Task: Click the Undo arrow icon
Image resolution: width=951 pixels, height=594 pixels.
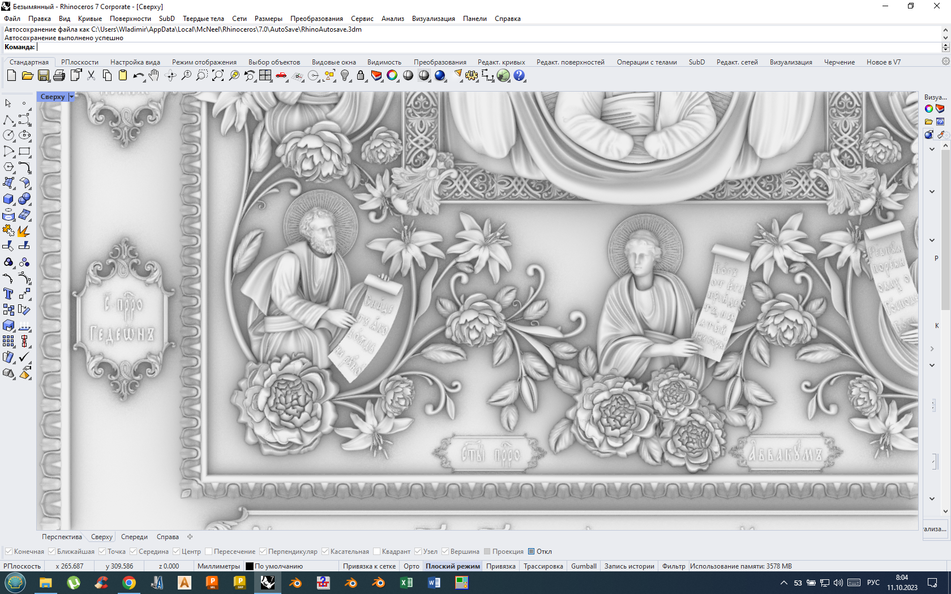Action: [138, 75]
